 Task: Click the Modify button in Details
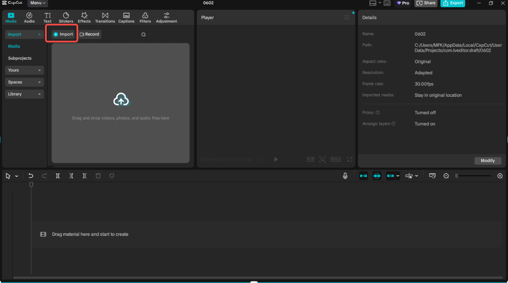(x=488, y=160)
